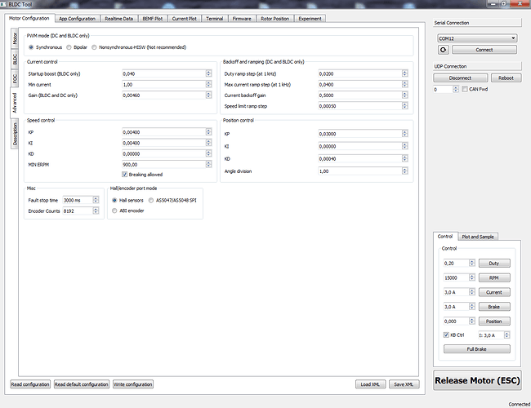
Task: Open the Firmware tab
Action: [x=243, y=18]
